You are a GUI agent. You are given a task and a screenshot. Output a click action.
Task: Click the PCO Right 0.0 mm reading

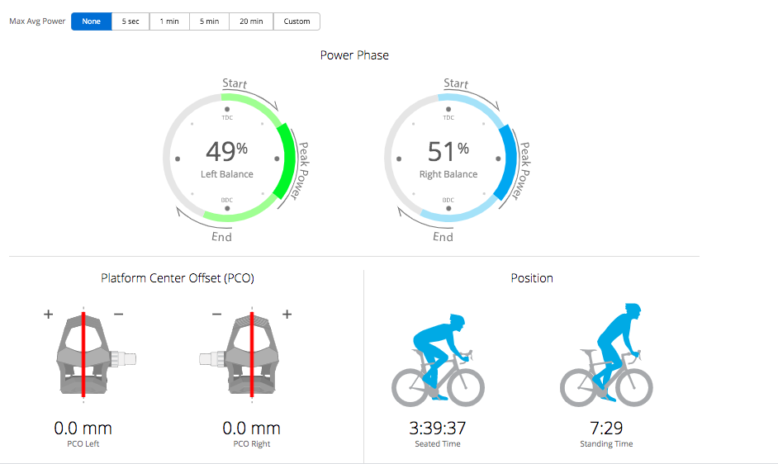pyautogui.click(x=251, y=428)
